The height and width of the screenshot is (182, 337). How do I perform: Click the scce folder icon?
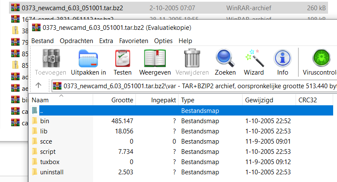35,142
